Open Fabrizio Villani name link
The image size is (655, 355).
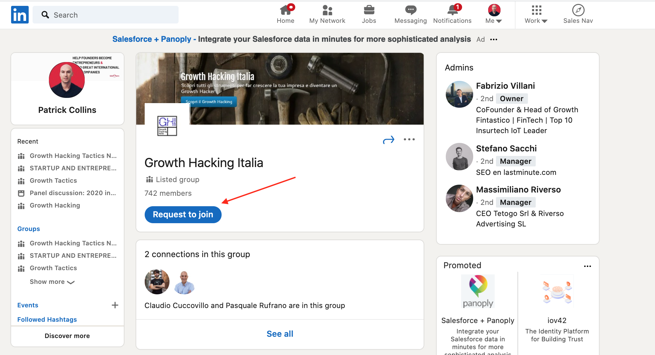(x=505, y=86)
